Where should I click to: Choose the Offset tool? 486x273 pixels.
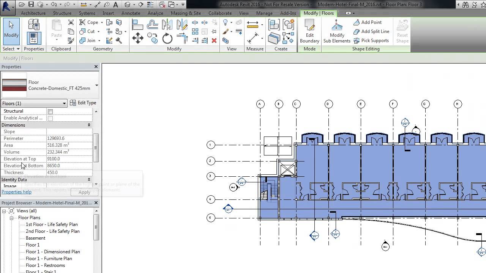(x=153, y=25)
